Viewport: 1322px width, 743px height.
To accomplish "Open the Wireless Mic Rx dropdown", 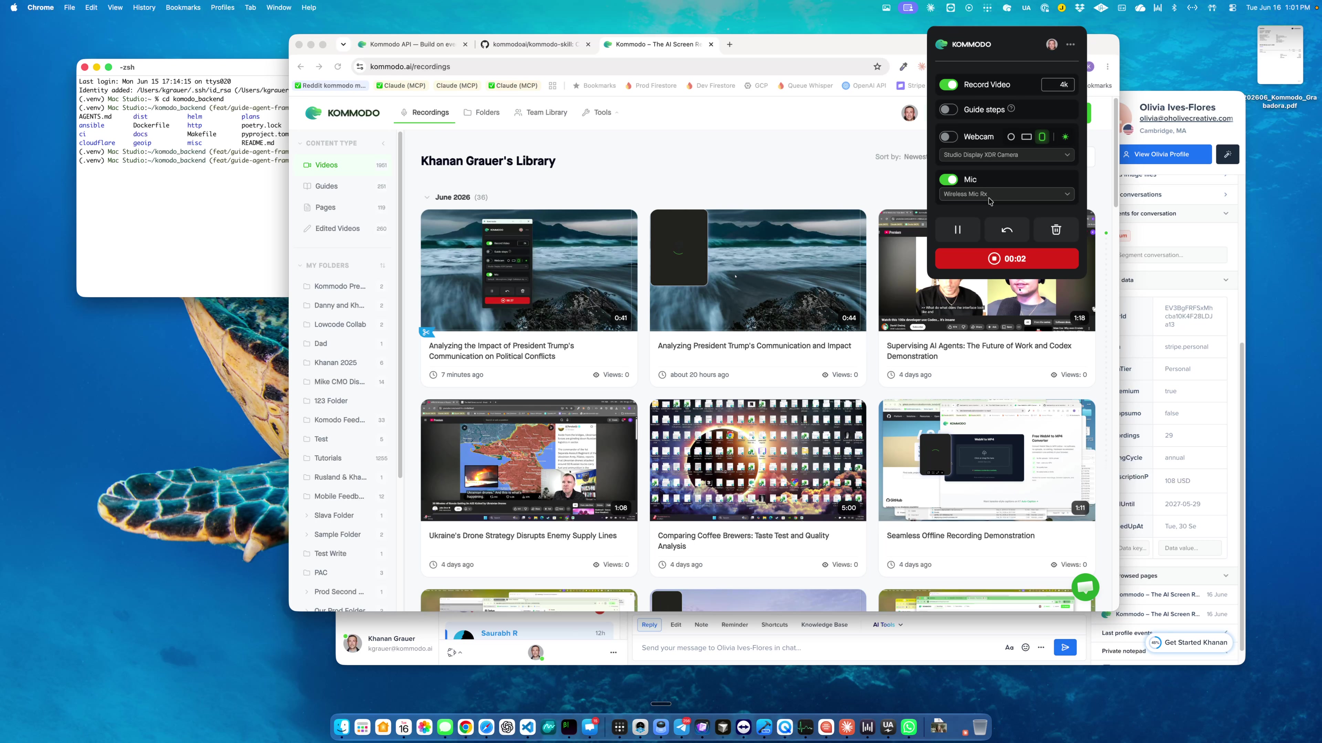I will (1006, 194).
